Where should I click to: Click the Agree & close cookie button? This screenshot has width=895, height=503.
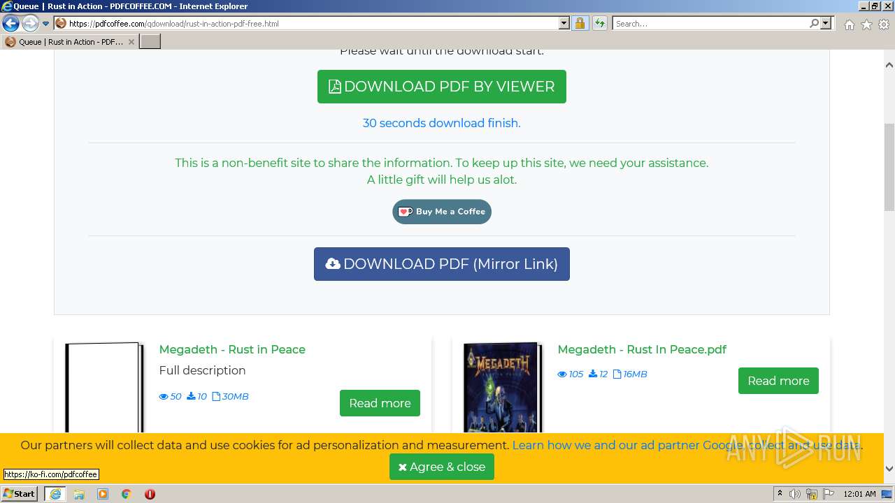442,467
